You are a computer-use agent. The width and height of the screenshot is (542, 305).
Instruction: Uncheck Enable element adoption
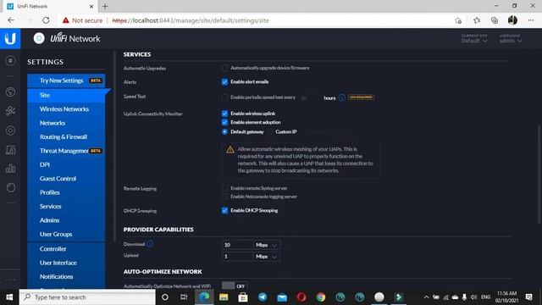[224, 122]
